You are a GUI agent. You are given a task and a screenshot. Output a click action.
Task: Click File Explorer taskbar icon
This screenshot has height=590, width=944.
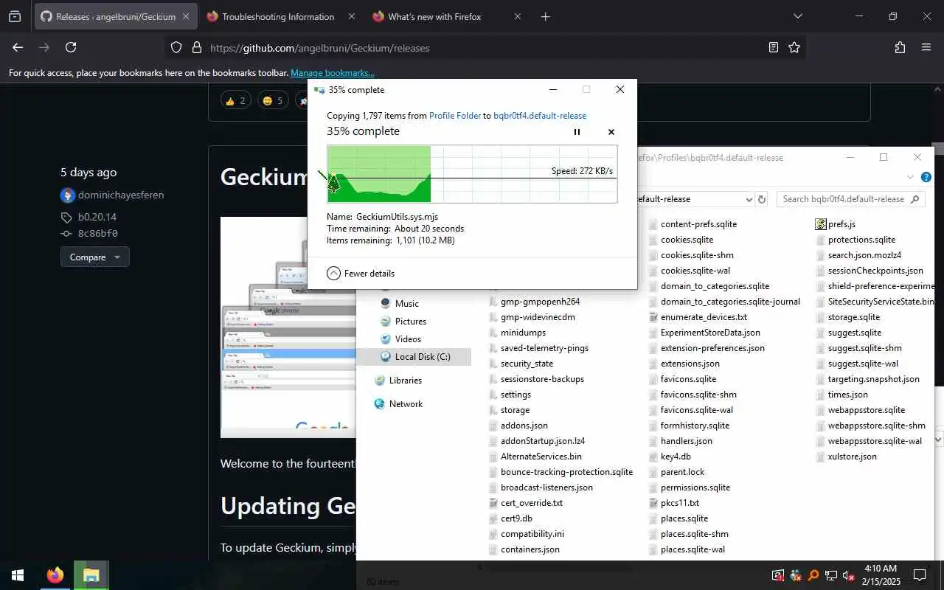91,575
